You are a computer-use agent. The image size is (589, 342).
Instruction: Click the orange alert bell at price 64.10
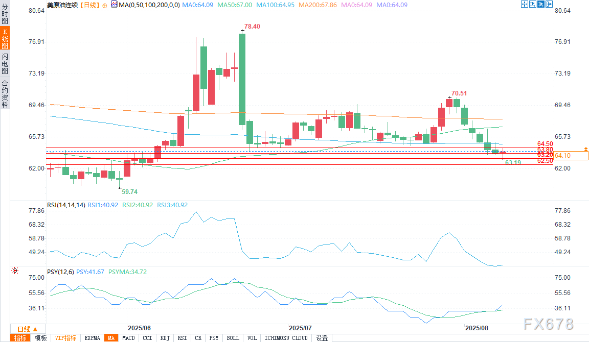[x=585, y=152]
